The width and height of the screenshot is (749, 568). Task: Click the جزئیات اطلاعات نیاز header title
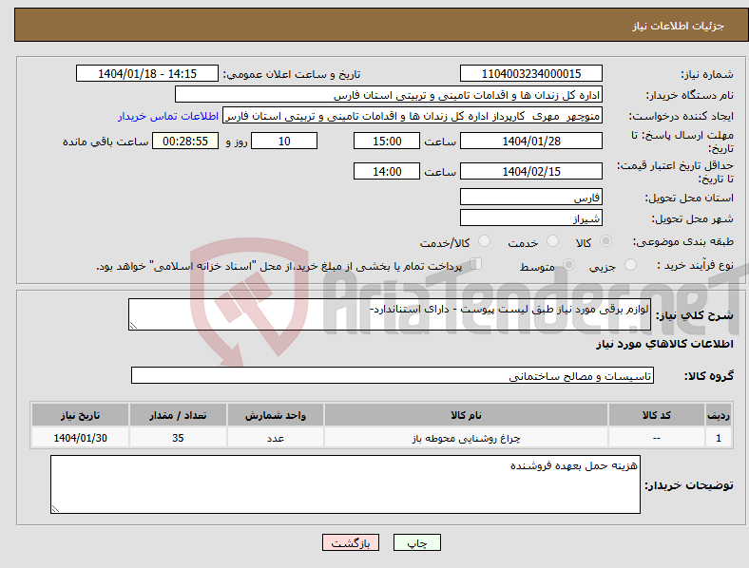point(678,26)
